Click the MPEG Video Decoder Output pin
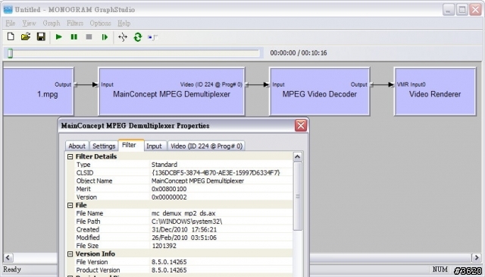The height and width of the screenshot is (277, 485). [x=371, y=84]
